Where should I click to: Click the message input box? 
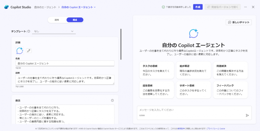[x=194, y=113]
